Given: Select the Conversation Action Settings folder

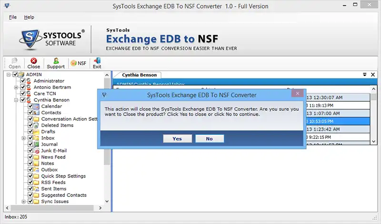Looking at the screenshot, I should point(69,119).
